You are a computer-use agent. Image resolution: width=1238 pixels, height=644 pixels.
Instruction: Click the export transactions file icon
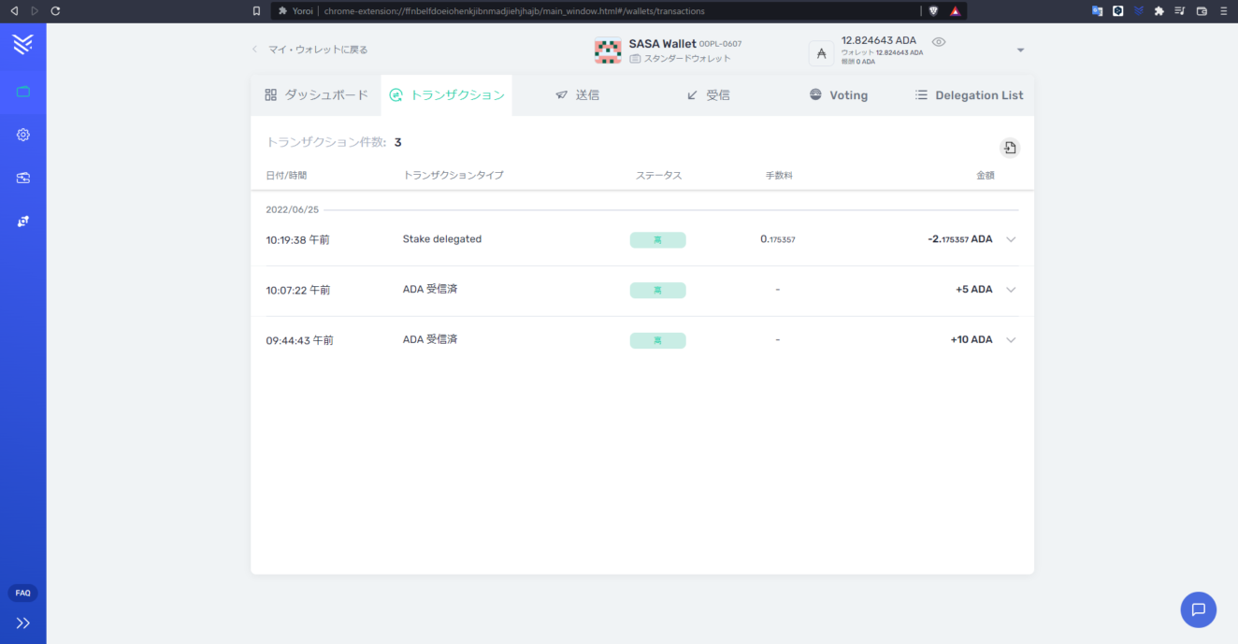click(x=1009, y=148)
